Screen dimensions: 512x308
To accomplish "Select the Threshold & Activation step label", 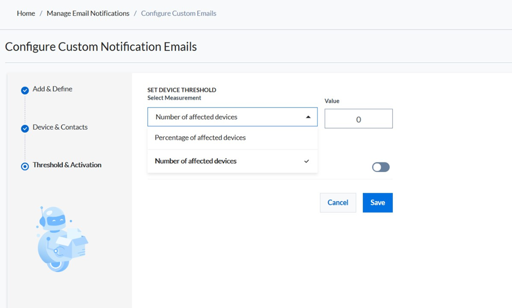I will [x=67, y=165].
